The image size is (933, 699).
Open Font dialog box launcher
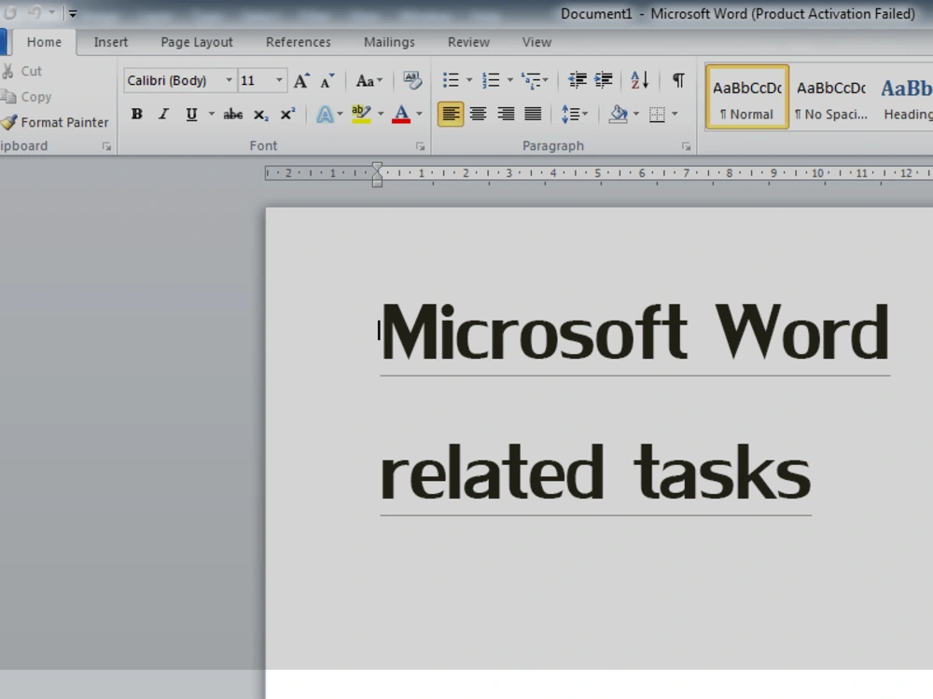[x=420, y=146]
